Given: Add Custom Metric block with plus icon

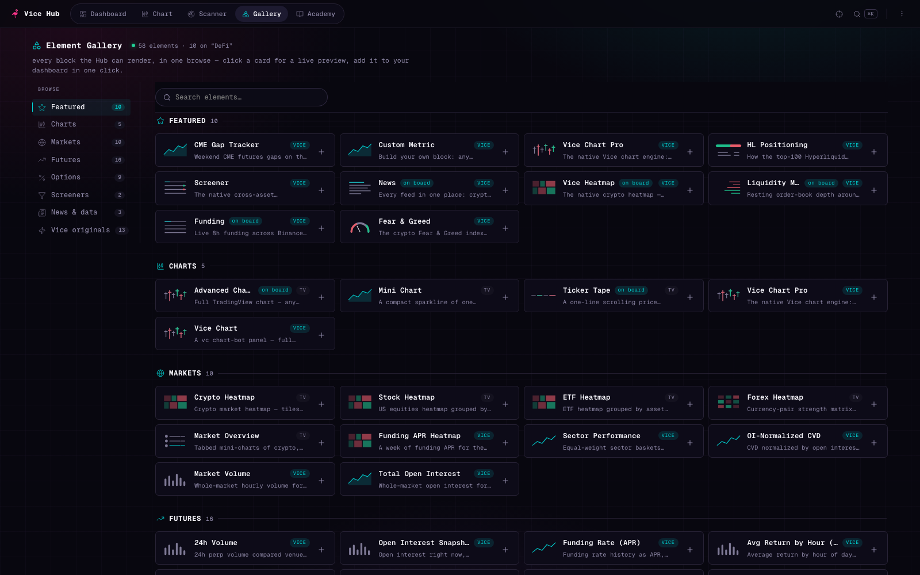Looking at the screenshot, I should 505,152.
